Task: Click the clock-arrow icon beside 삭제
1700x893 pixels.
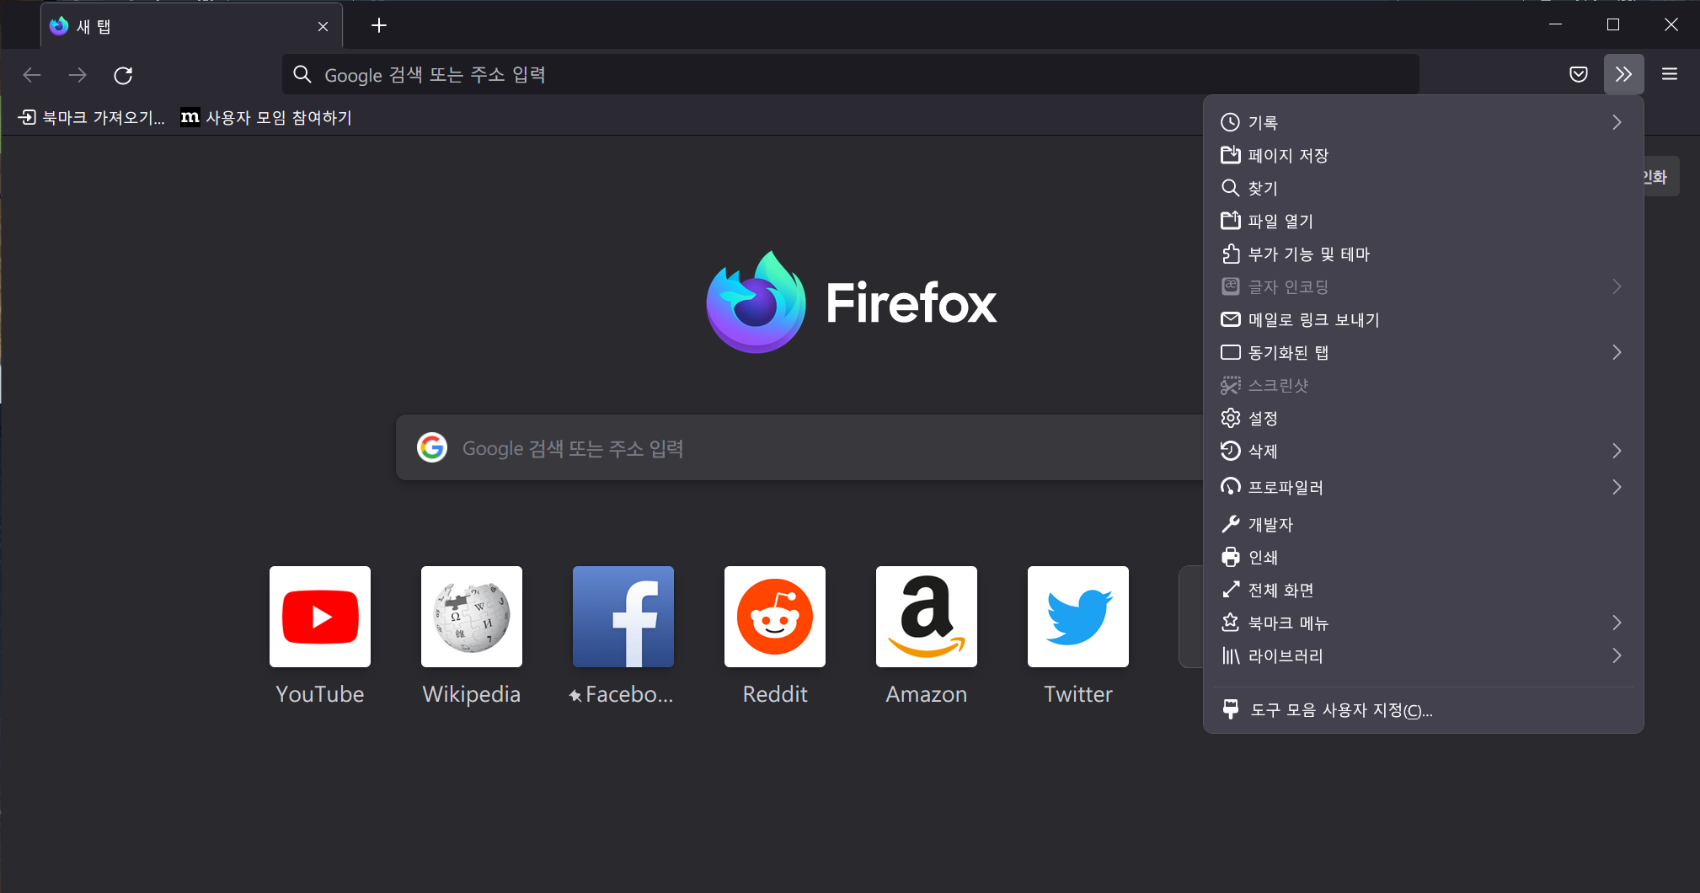Action: 1231,451
